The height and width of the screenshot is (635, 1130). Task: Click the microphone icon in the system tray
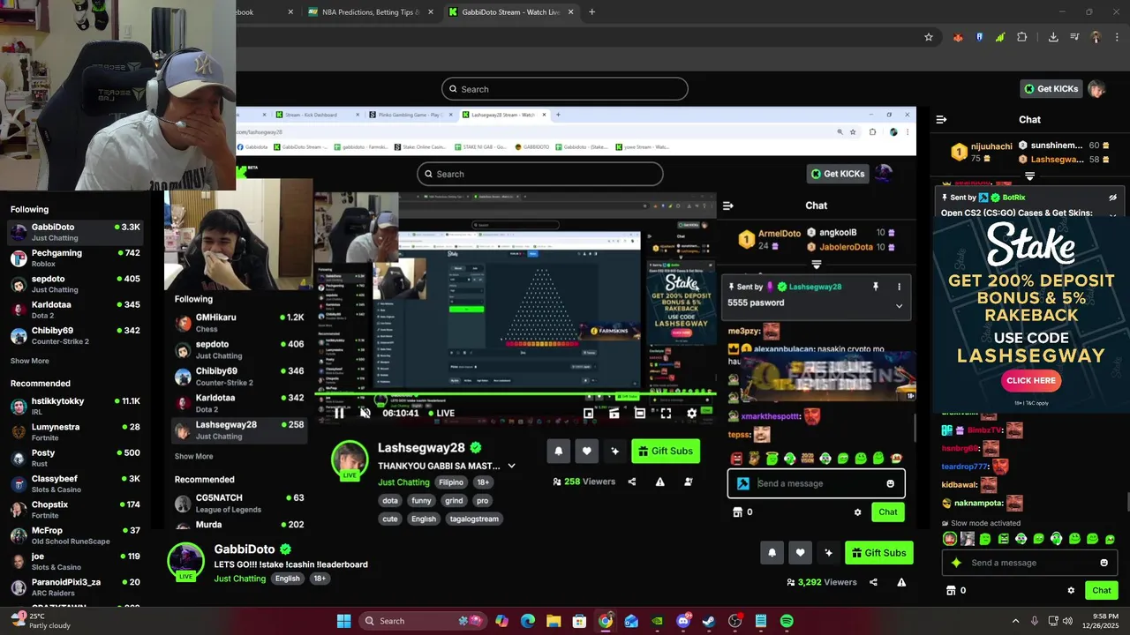click(1035, 621)
